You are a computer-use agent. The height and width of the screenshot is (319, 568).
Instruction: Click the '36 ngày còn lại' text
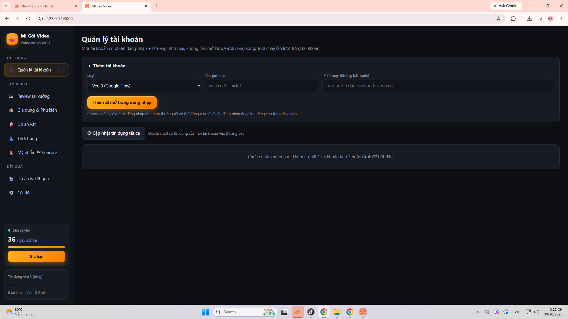22,240
